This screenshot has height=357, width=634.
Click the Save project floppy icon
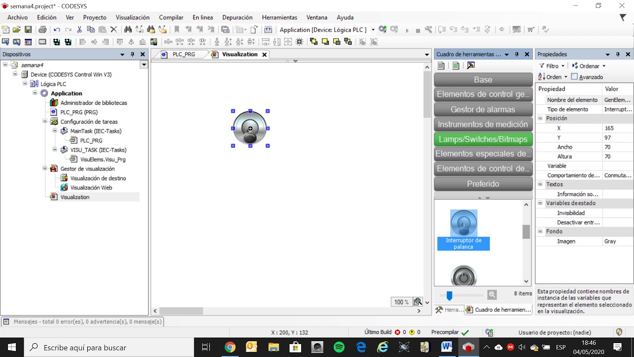(28, 30)
